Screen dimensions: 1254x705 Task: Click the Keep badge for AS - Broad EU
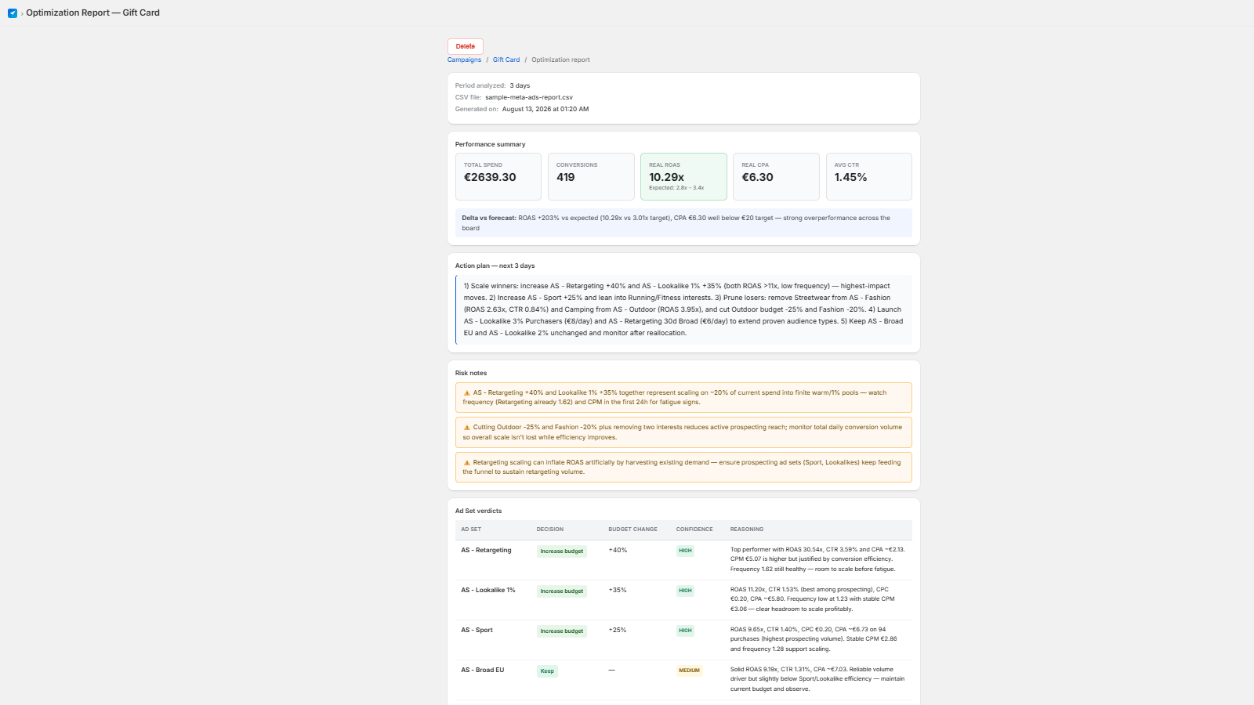click(547, 671)
